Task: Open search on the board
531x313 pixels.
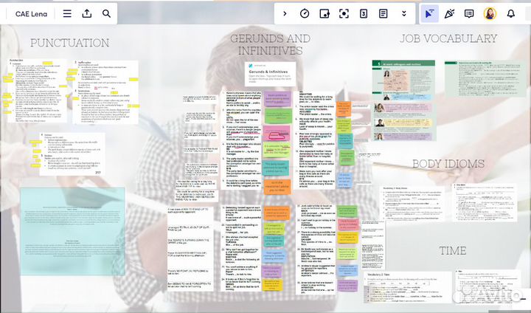Action: tap(107, 13)
